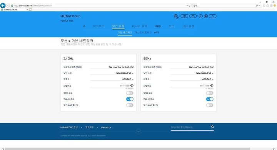Open the 고급 설정 menu

tap(188, 26)
